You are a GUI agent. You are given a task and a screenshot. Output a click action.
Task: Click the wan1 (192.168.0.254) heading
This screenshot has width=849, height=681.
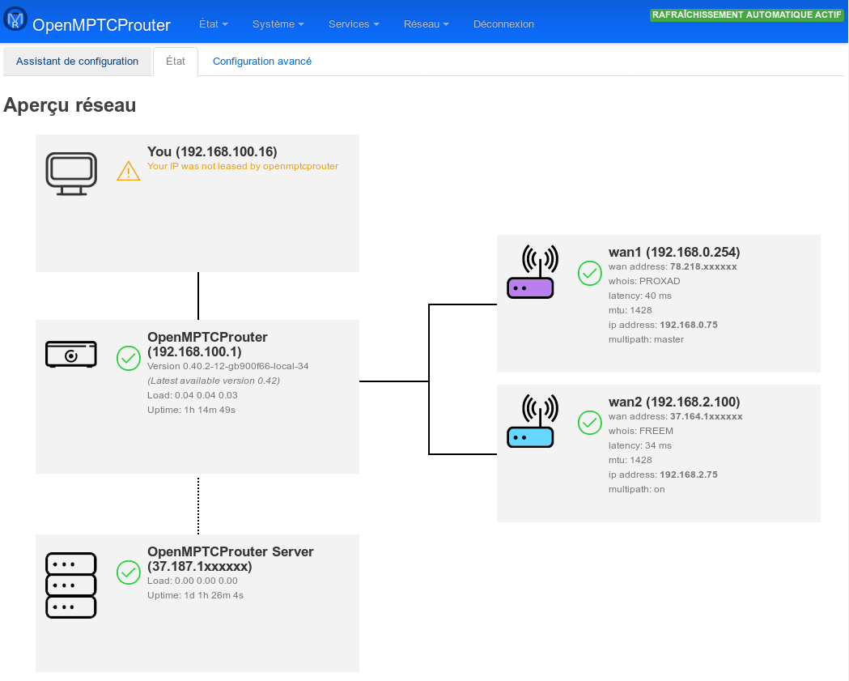click(674, 252)
